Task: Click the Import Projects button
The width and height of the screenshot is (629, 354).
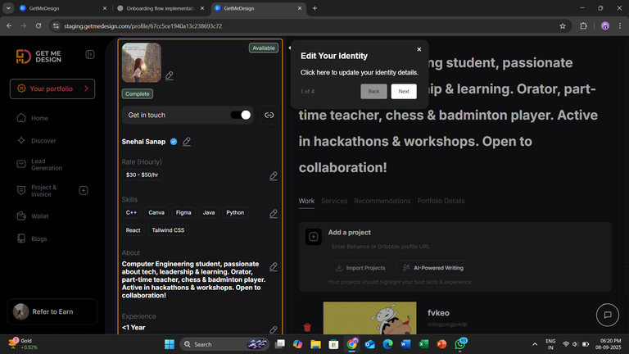Action: click(360, 268)
